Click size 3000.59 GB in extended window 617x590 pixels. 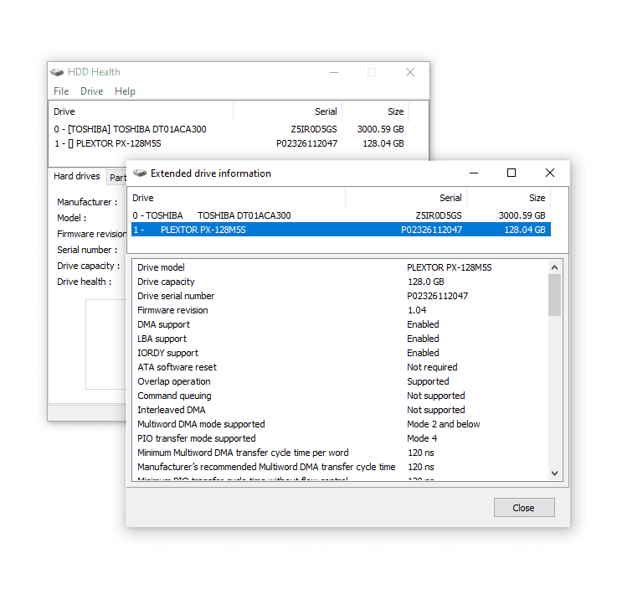click(522, 215)
